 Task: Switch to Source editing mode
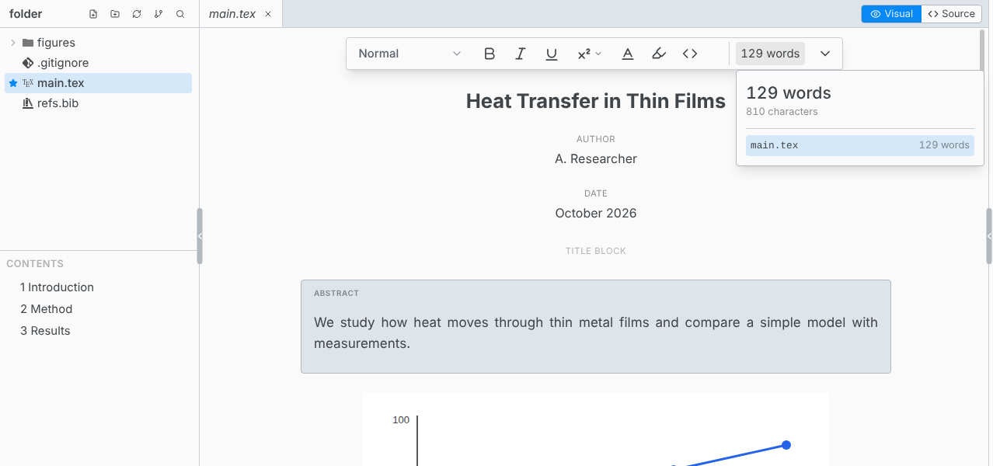pyautogui.click(x=951, y=14)
